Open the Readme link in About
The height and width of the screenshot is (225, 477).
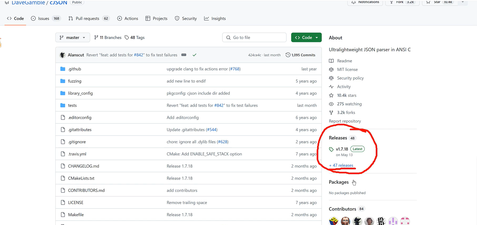tap(340, 61)
